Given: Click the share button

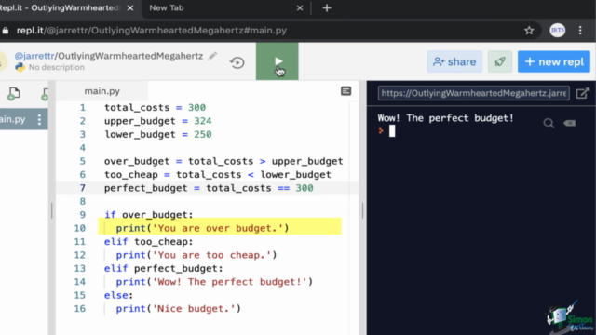Looking at the screenshot, I should coord(454,61).
